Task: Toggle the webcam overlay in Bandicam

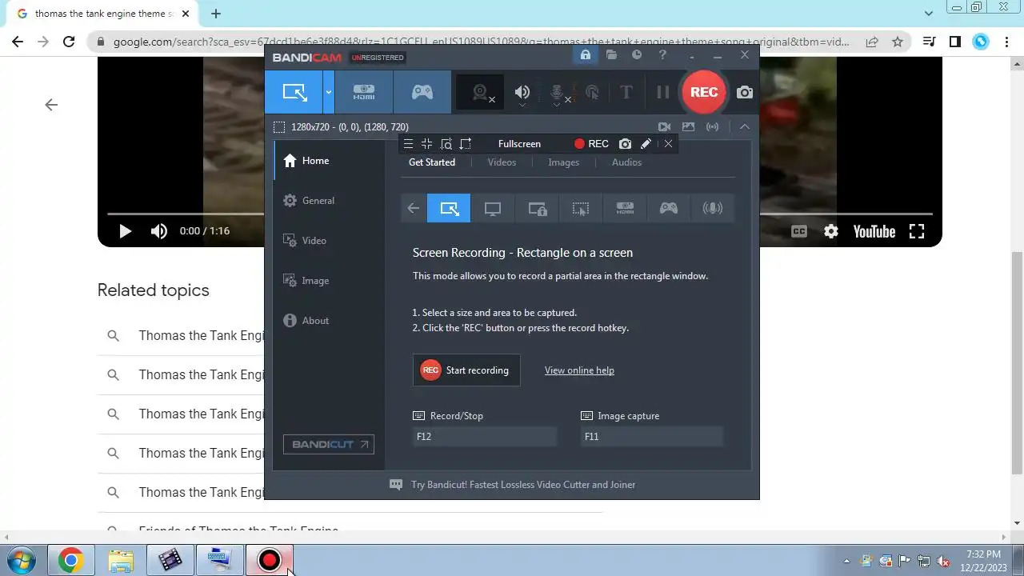Action: 481,93
